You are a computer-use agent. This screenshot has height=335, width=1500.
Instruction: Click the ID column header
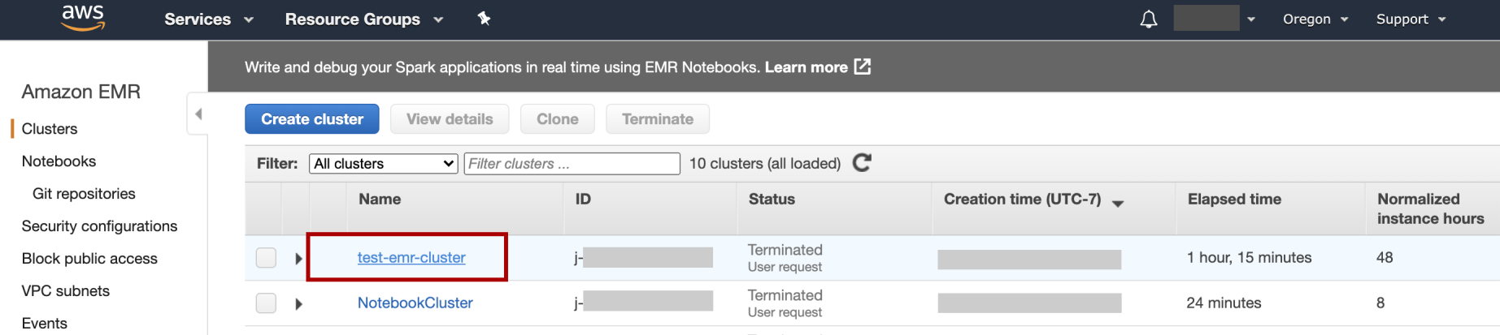point(583,200)
